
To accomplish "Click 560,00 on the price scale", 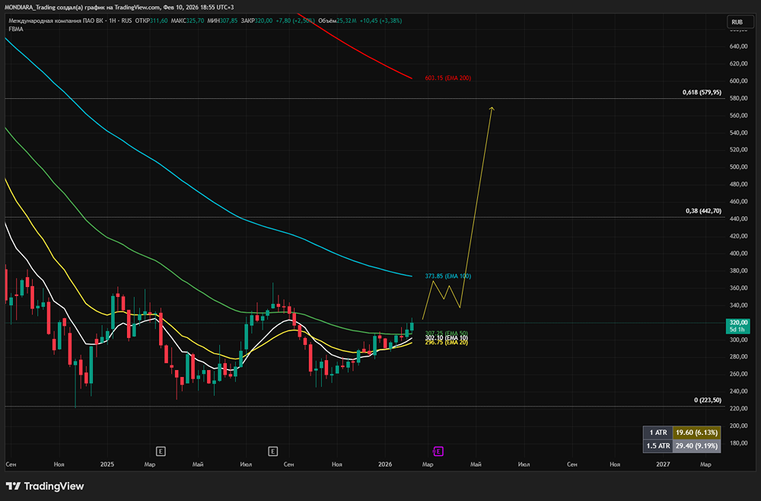I will (738, 116).
